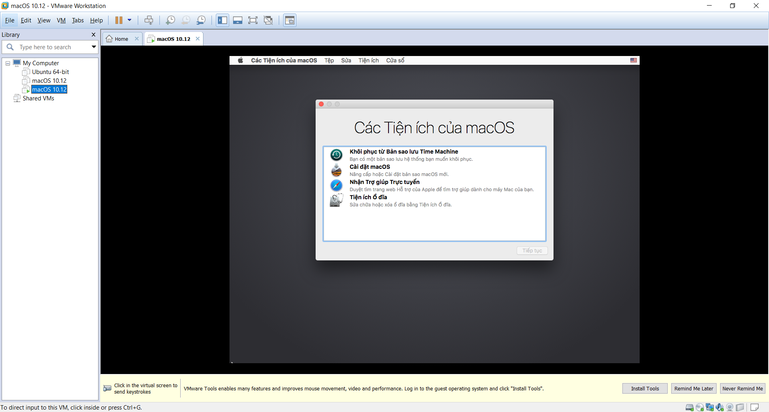The width and height of the screenshot is (769, 412).
Task: Open the power options dropdown arrow
Action: click(129, 20)
